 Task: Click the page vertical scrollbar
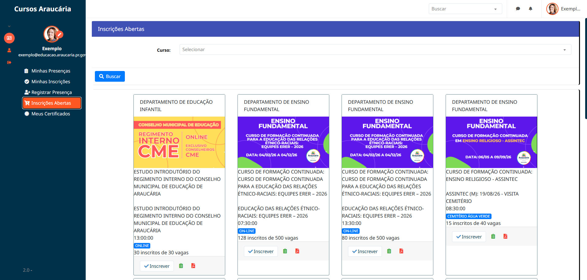point(586,69)
